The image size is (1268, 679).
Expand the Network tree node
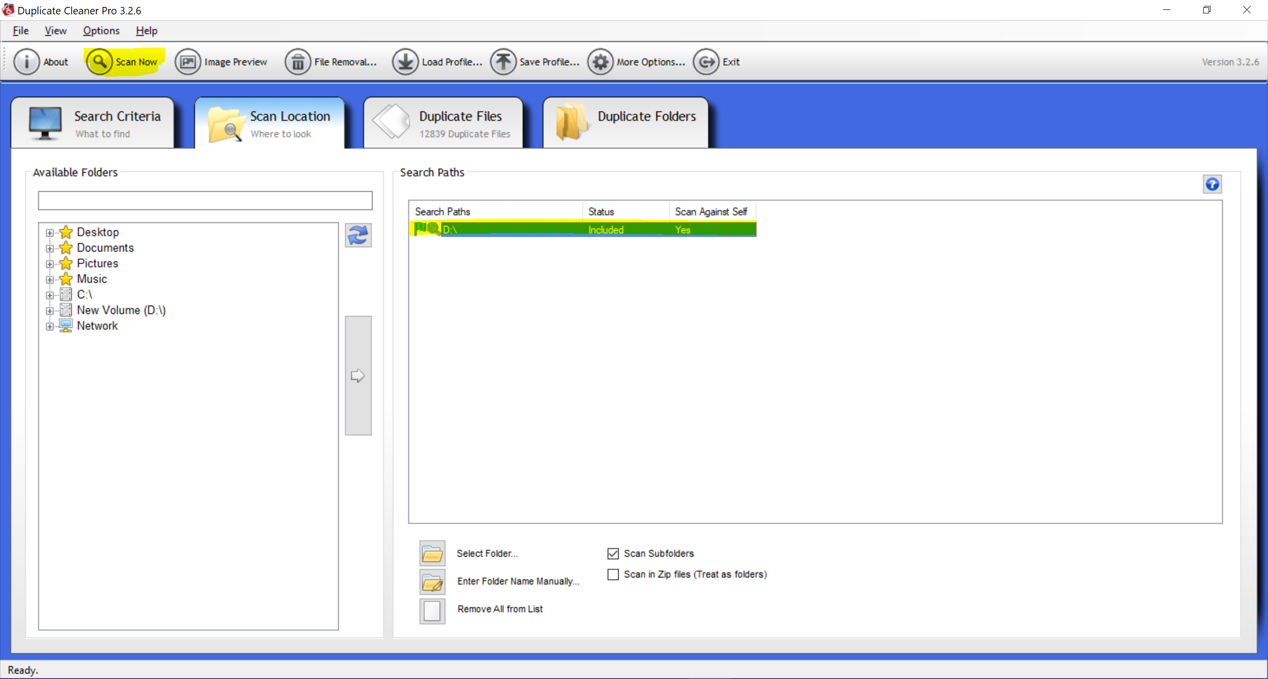50,326
